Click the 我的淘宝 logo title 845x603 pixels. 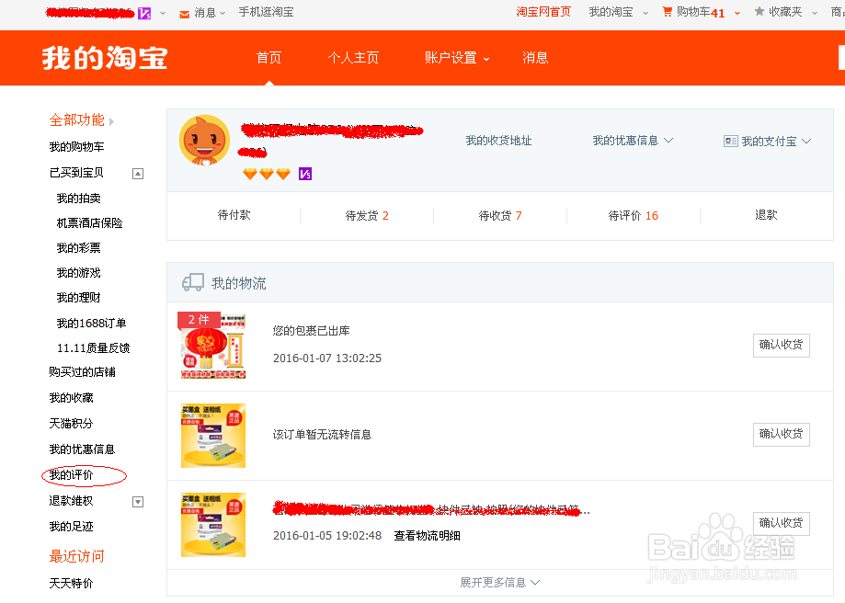tap(105, 58)
